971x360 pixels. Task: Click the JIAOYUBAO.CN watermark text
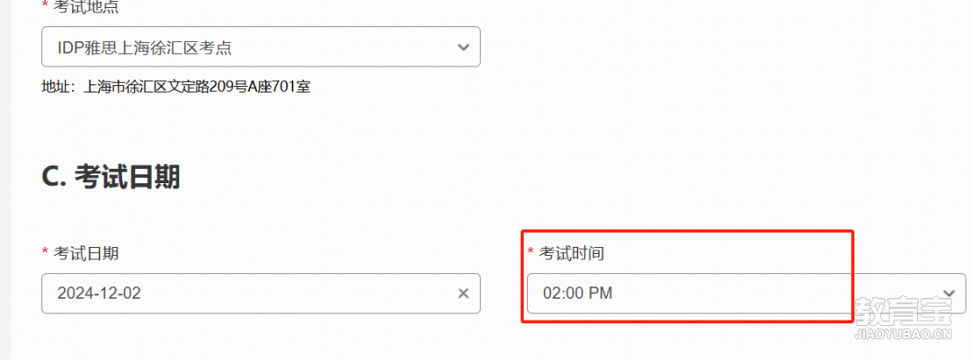(x=902, y=335)
